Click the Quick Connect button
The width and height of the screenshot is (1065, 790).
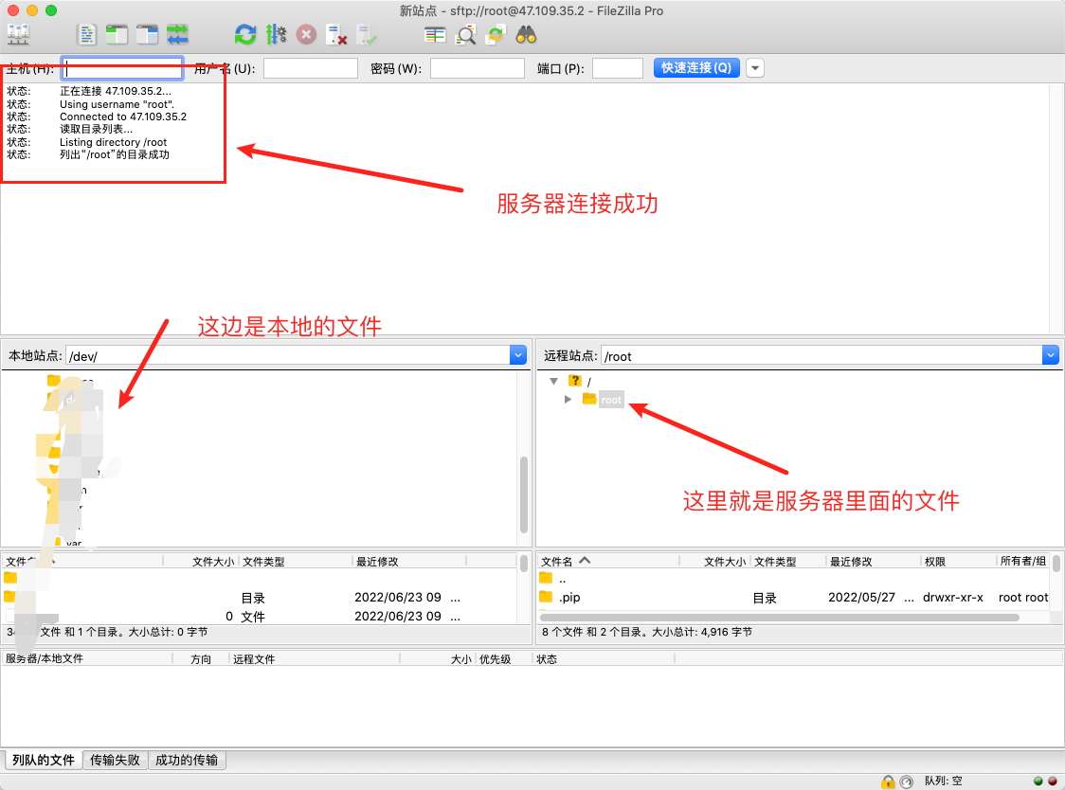696,68
